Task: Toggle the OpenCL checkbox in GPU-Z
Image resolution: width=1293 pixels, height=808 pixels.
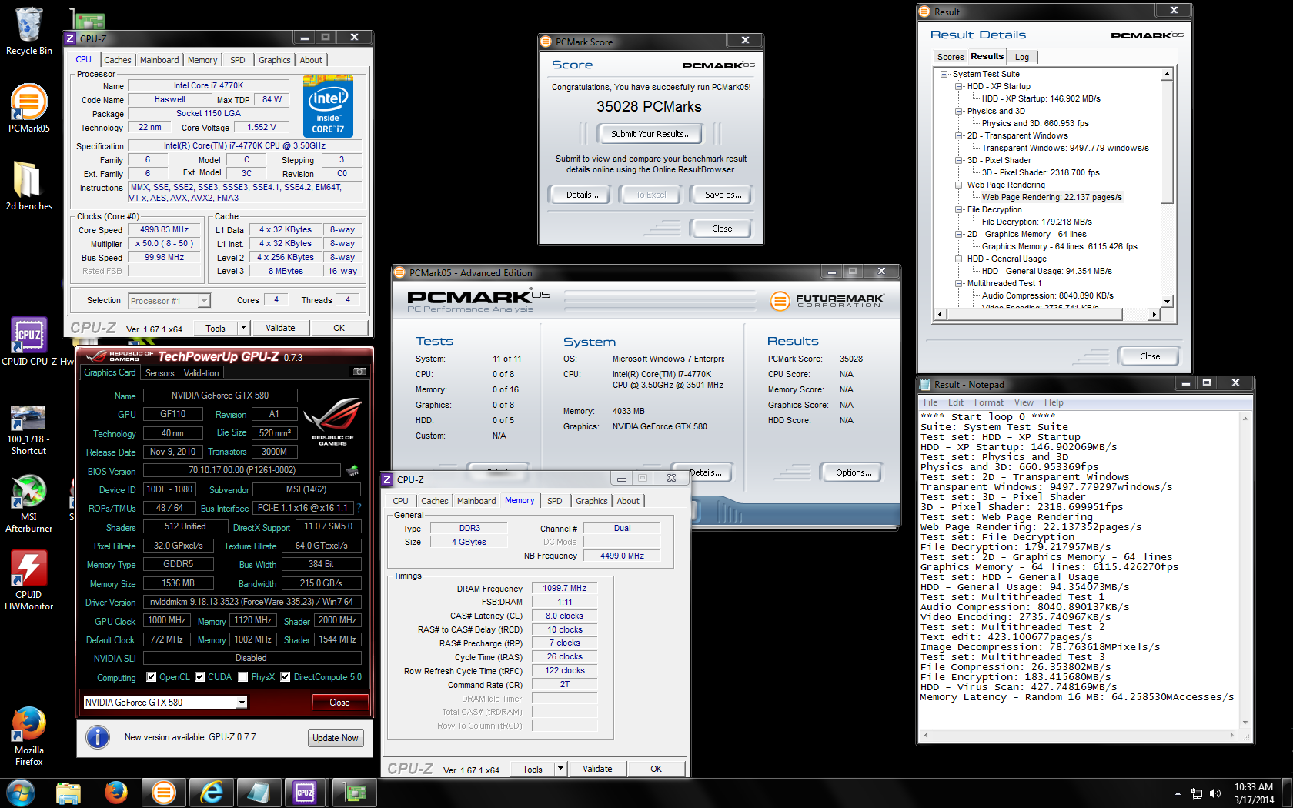Action: click(152, 677)
